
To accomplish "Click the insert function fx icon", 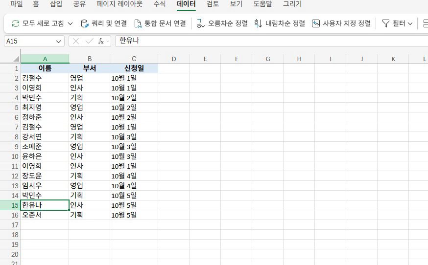I will coord(101,41).
